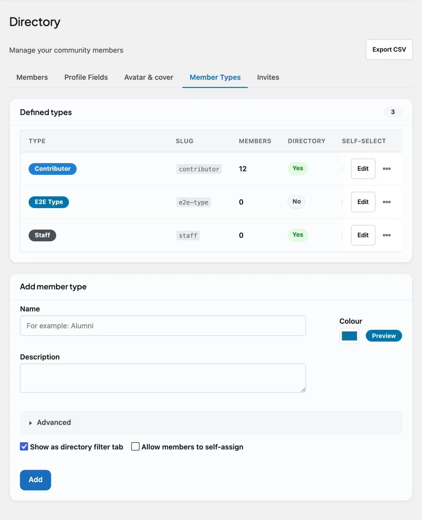Click the Add button
422x520 pixels.
pyautogui.click(x=35, y=480)
